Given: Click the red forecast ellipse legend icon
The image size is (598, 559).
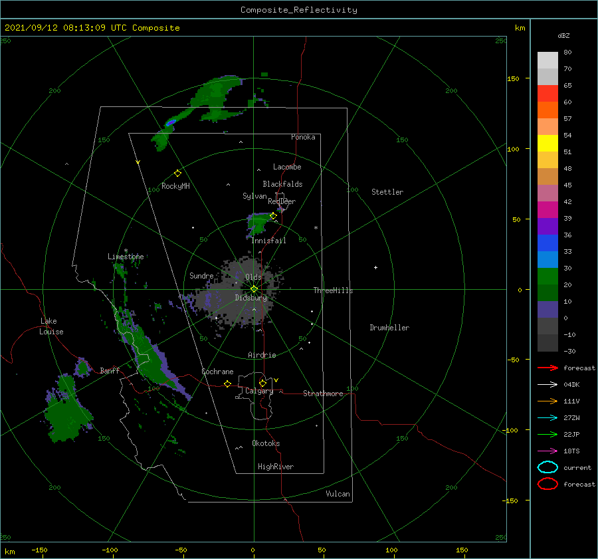Looking at the screenshot, I should 548,484.
